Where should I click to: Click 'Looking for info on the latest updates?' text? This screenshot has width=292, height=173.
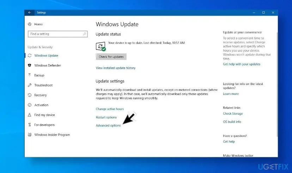click(243, 86)
